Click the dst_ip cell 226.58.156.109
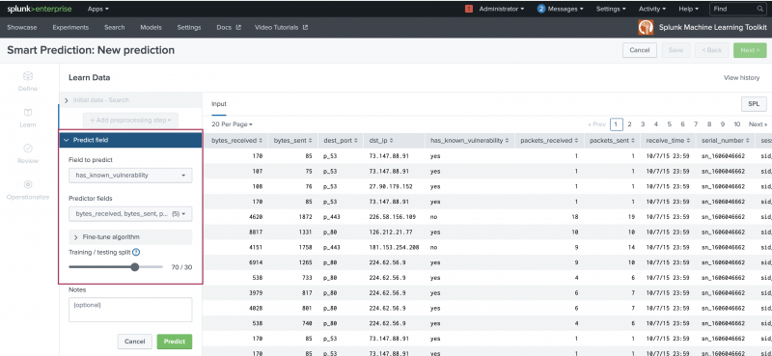This screenshot has width=772, height=356. (394, 217)
